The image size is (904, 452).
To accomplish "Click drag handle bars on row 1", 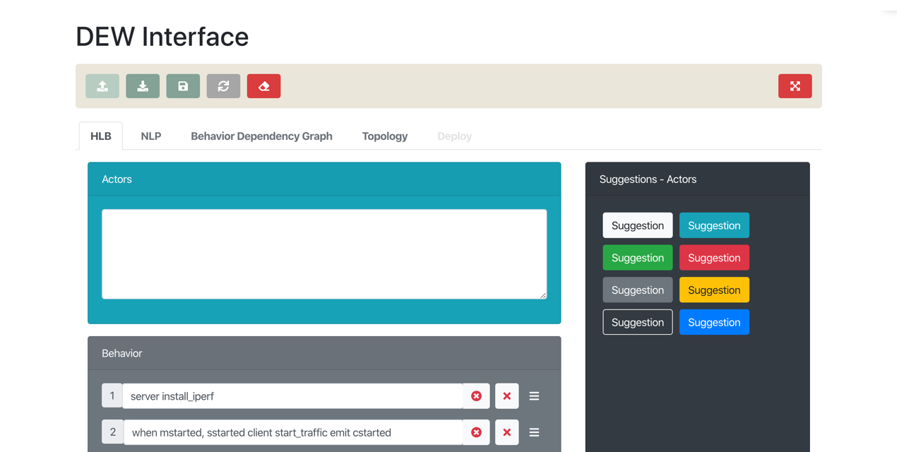I will click(x=534, y=396).
